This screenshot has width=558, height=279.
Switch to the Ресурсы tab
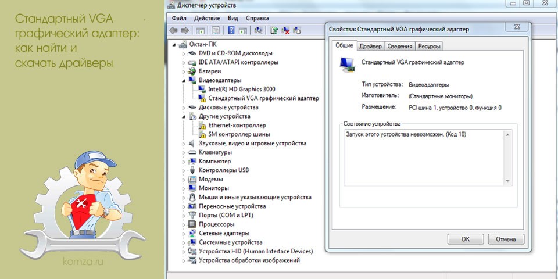[429, 46]
